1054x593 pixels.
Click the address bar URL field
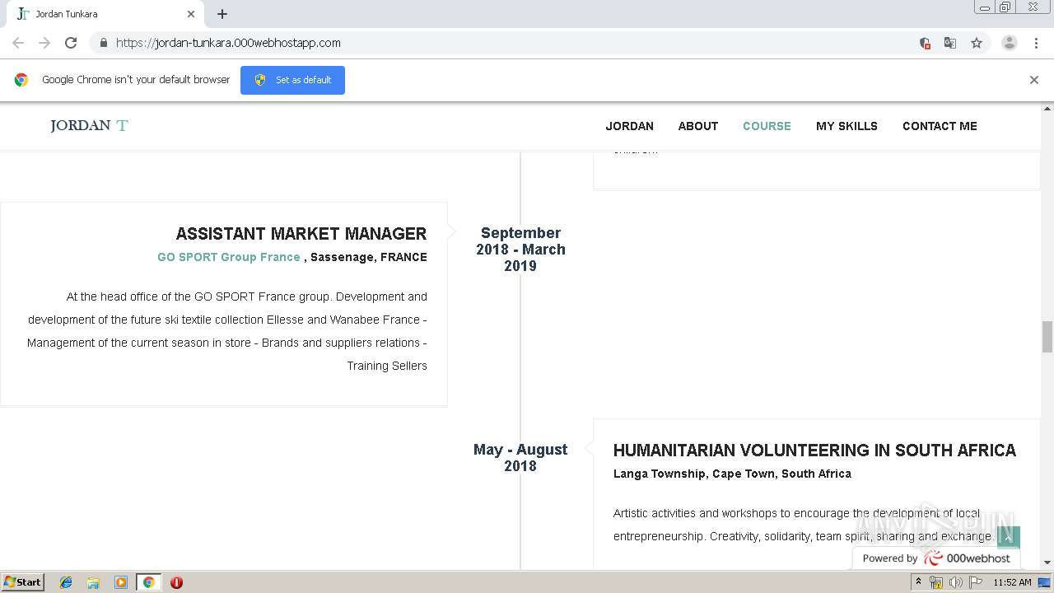click(x=511, y=43)
